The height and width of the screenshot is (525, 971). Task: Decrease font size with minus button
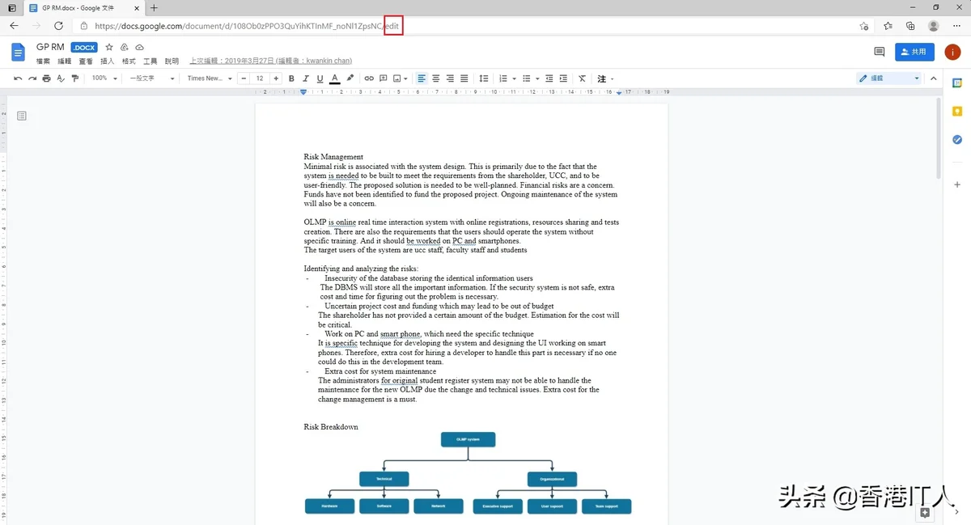pos(244,78)
